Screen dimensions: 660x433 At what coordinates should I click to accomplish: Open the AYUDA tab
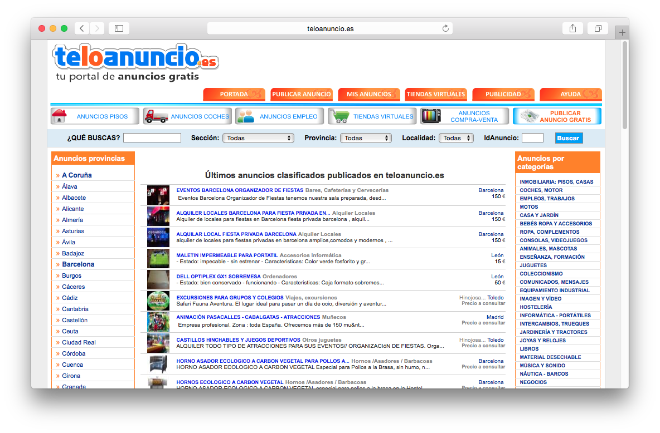click(571, 94)
